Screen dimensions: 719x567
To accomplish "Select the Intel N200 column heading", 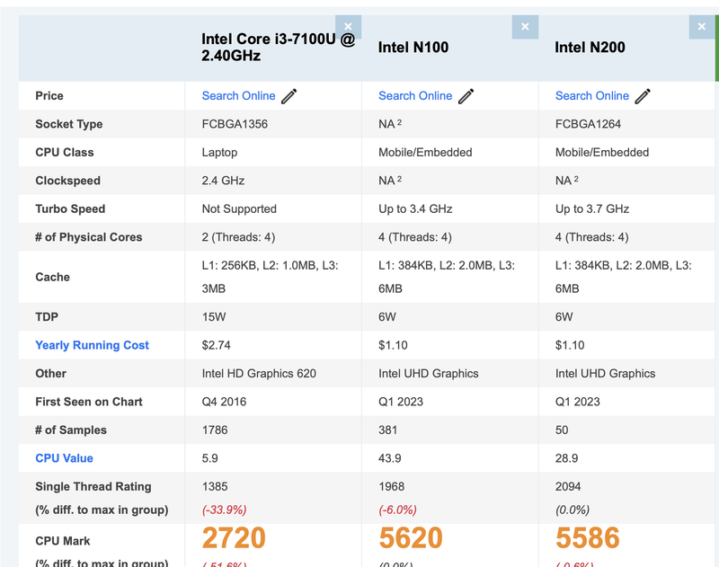I will pyautogui.click(x=590, y=48).
